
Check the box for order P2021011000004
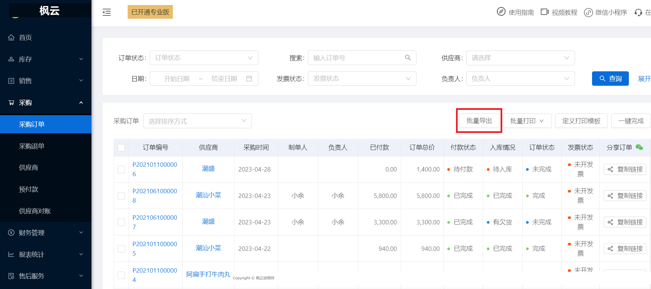[x=121, y=275]
